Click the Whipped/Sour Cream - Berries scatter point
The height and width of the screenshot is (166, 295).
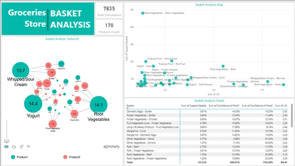click(x=267, y=82)
